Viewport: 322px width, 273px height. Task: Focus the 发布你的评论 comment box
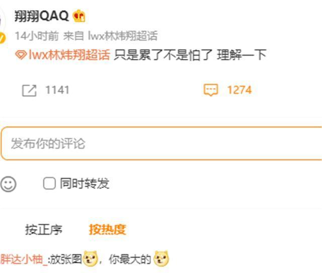161,143
